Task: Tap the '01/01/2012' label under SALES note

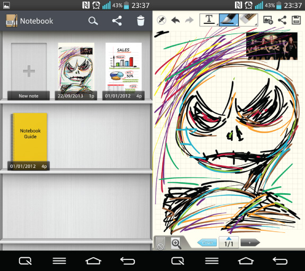Action: (118, 96)
